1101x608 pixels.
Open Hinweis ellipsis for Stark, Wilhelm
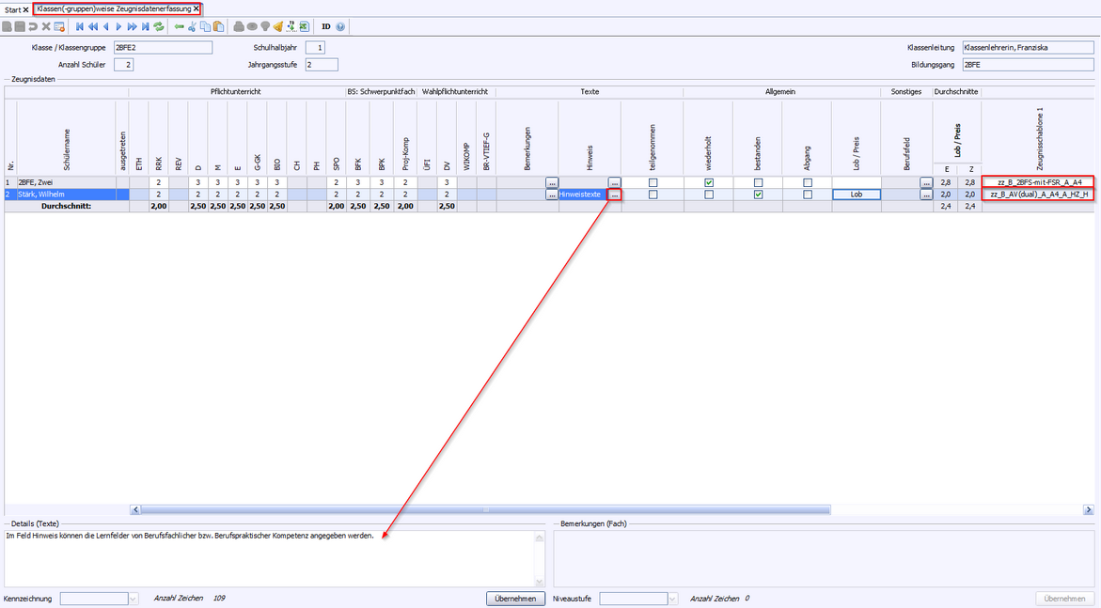click(614, 195)
